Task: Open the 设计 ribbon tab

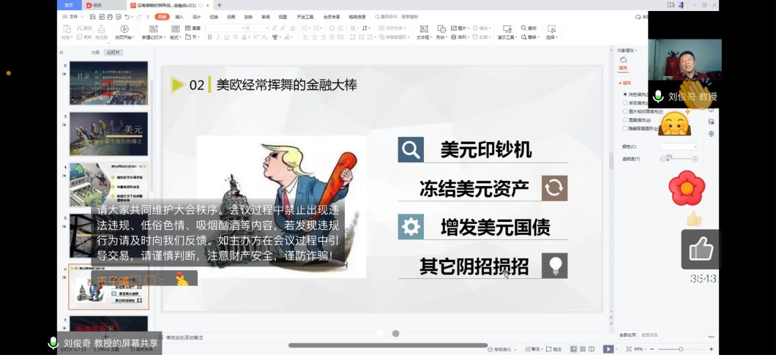Action: click(x=196, y=17)
